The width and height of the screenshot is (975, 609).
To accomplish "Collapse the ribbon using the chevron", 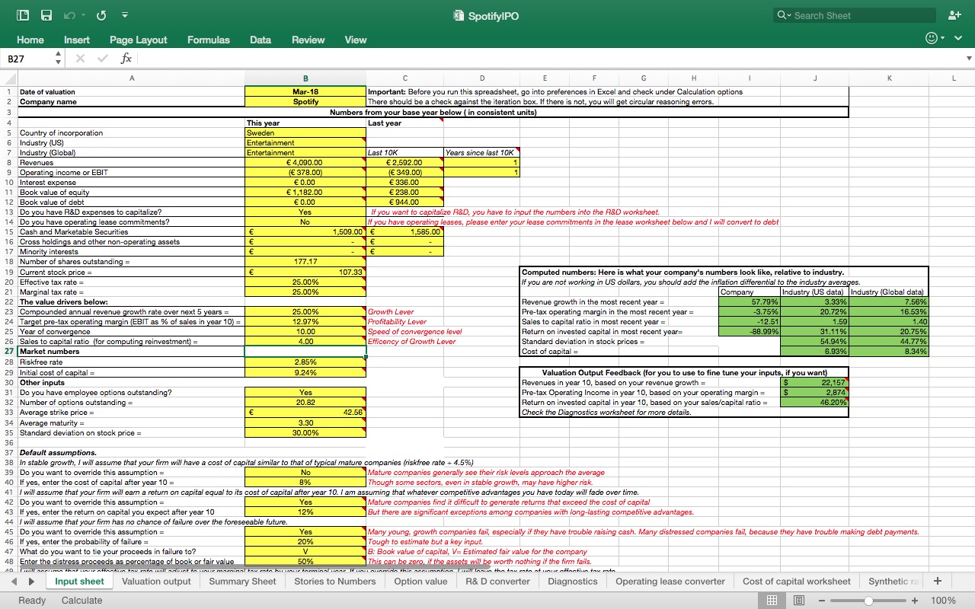I will click(x=958, y=39).
